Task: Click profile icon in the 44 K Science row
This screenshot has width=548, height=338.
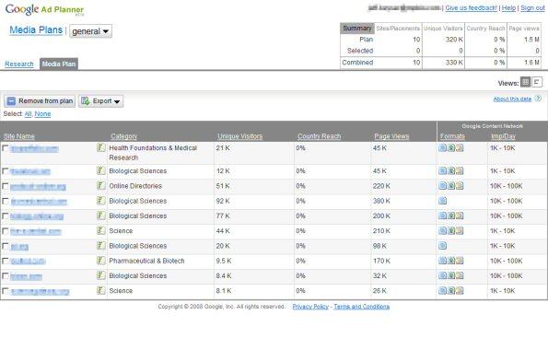Action: [101, 230]
